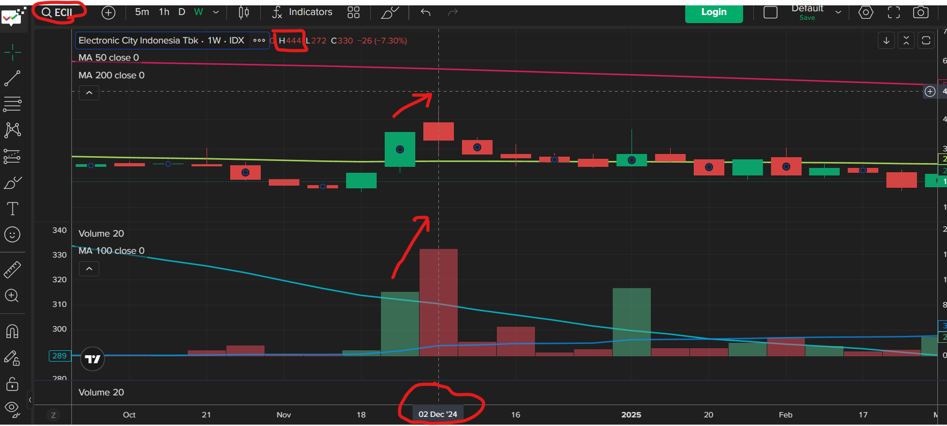Select the forecasting and measurement tool
The width and height of the screenshot is (947, 426).
click(x=12, y=156)
